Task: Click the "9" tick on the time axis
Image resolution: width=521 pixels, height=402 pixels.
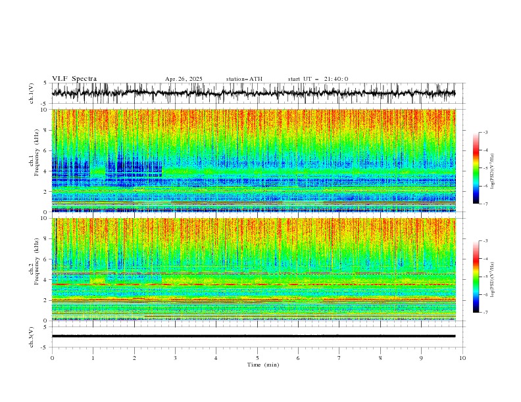Action: tap(421, 358)
